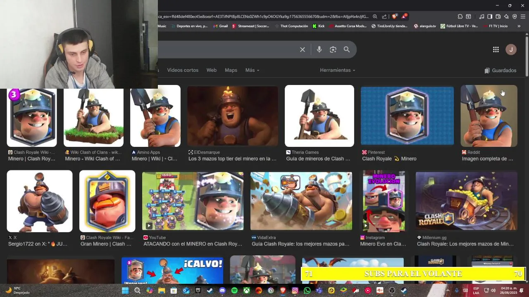The image size is (529, 297).
Task: Open the Millenium.gg Clash Royale image
Action: (x=467, y=201)
